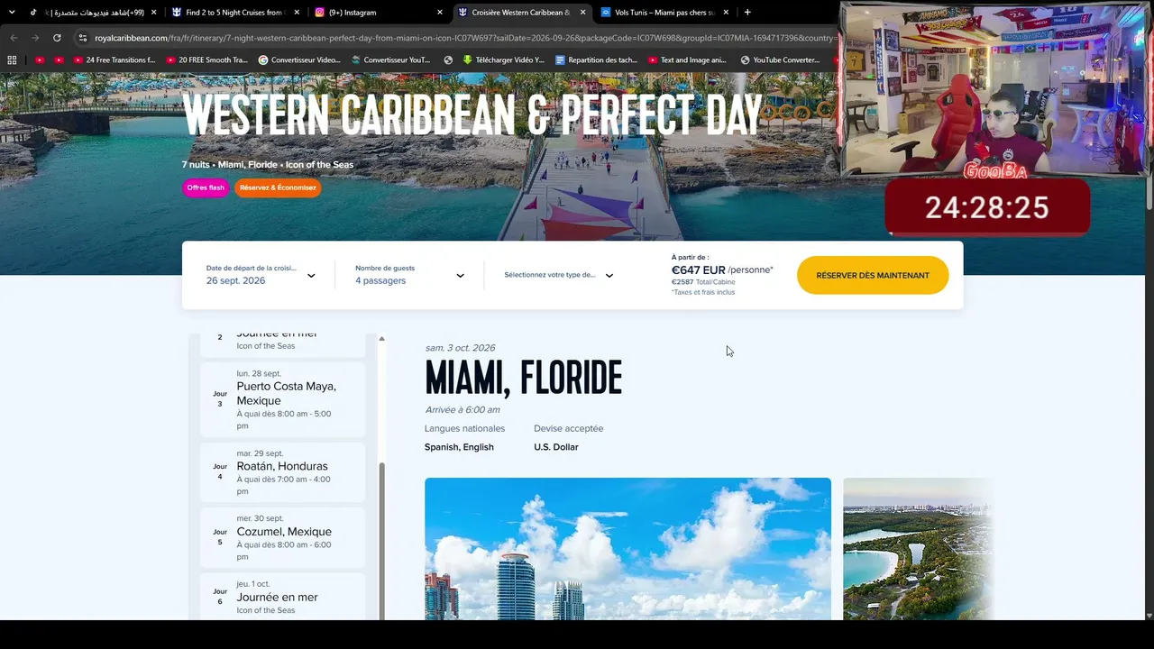This screenshot has width=1154, height=649.
Task: Open the 24 Free Transitions bookmark
Action: pos(114,60)
